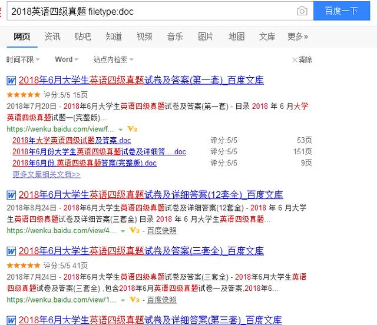Open 2018年大学英语四级试题及答案.doc
Screen dimensions: 377x325
click(72, 140)
